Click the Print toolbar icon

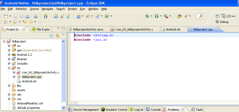(28, 16)
